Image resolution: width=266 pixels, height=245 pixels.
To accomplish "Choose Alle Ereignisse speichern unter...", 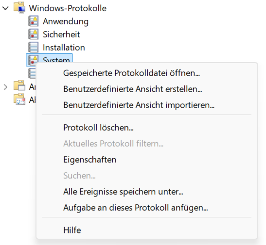I will (x=123, y=192).
